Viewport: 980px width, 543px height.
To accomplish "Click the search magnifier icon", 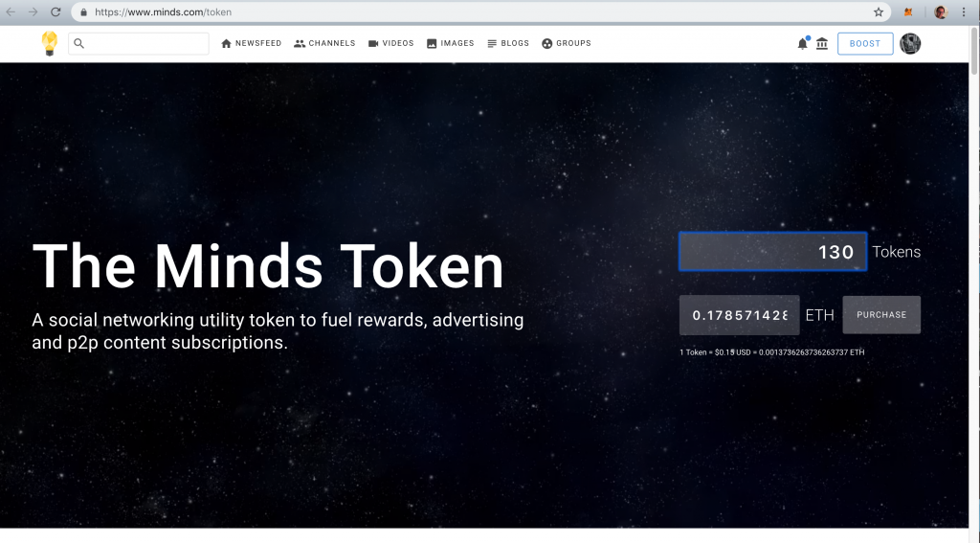I will click(78, 43).
